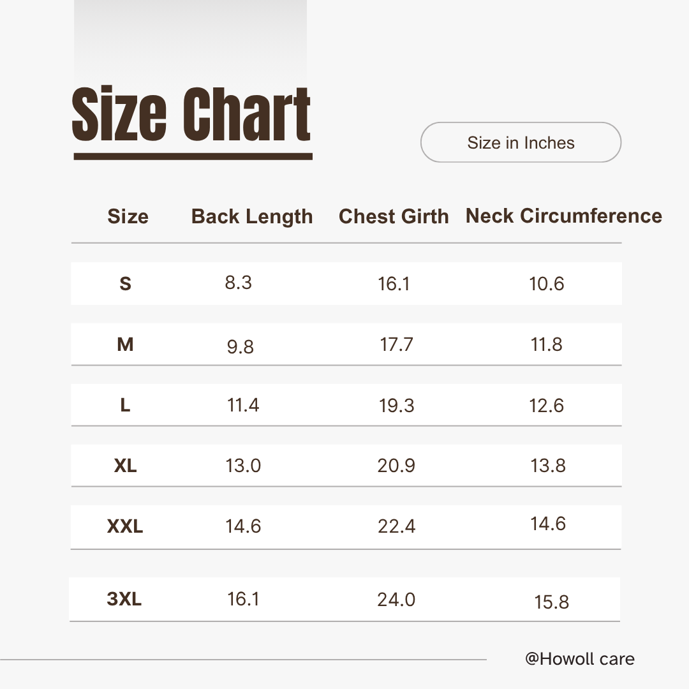Select the S size row label
The width and height of the screenshot is (689, 689).
coord(125,284)
